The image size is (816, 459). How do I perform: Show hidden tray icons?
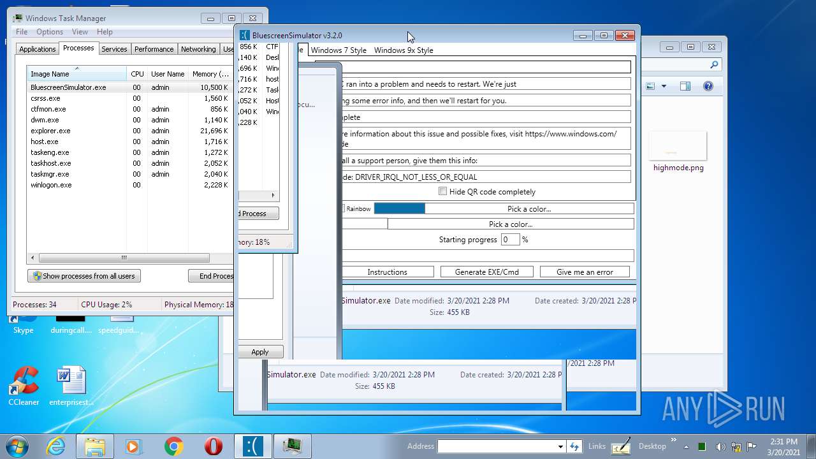(x=687, y=447)
